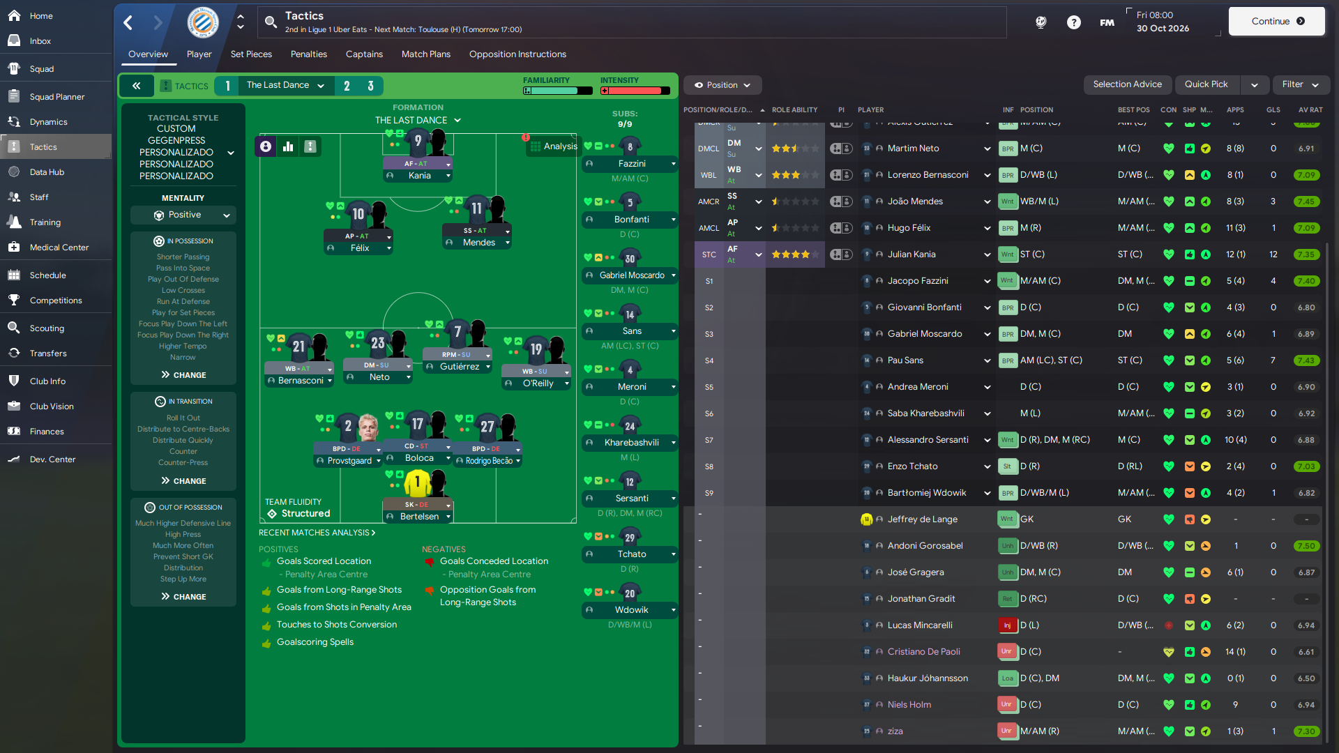Switch pitch to instructions arrow view

pos(310,146)
